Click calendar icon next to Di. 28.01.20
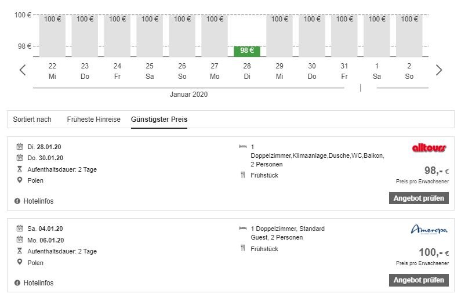This screenshot has height=297, width=461. pyautogui.click(x=20, y=147)
